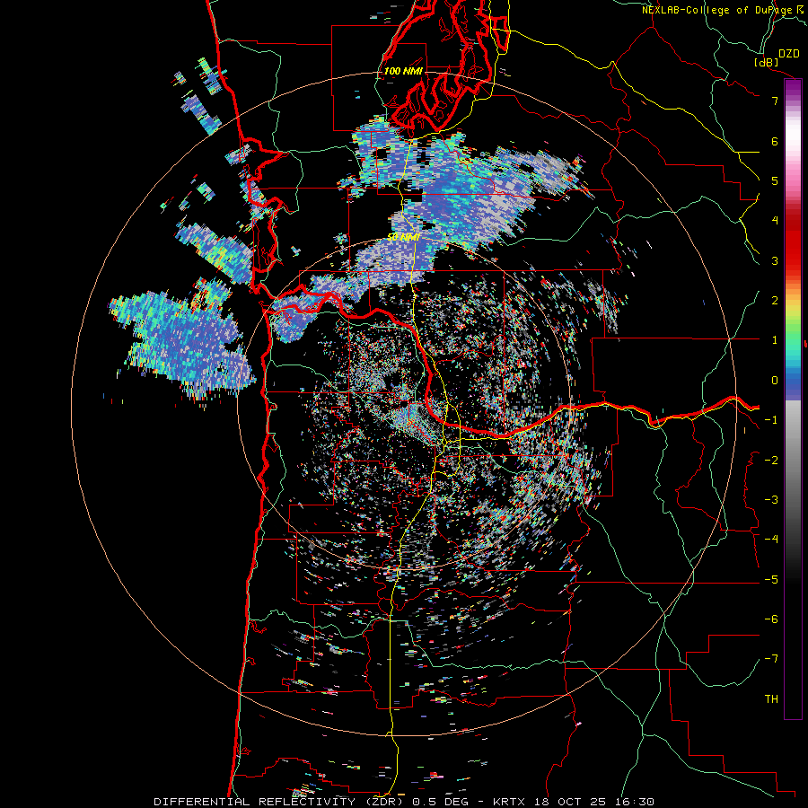Click the "-1" tick label on scale
Image resolution: width=808 pixels, height=808 pixels.
coord(771,420)
